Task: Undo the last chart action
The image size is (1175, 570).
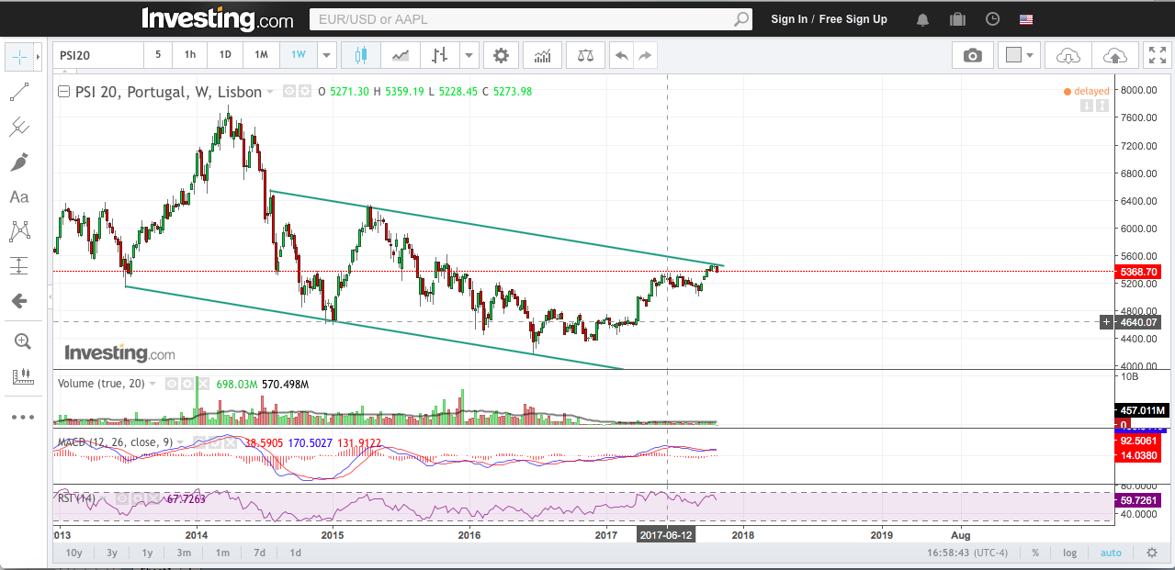Action: pos(622,55)
